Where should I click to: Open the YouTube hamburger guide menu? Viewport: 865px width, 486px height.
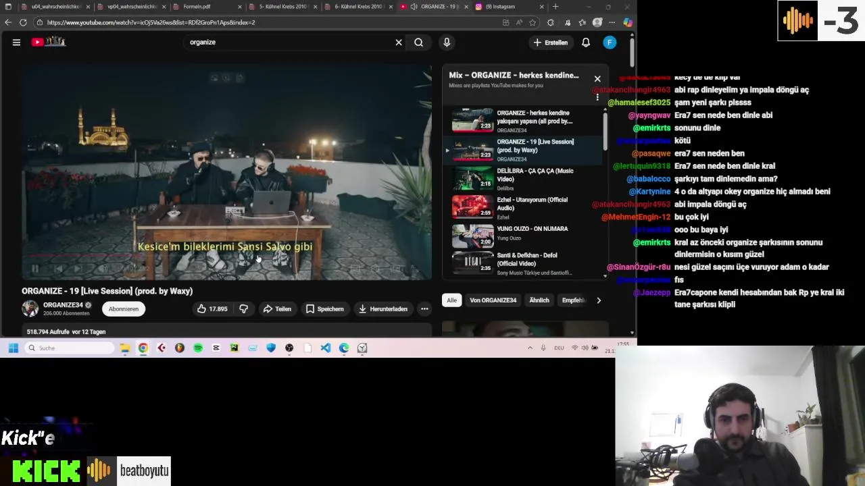click(16, 42)
